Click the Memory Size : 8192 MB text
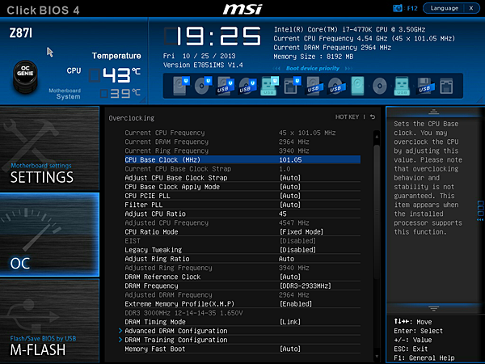Viewport: 485px width, 364px height. tap(313, 57)
